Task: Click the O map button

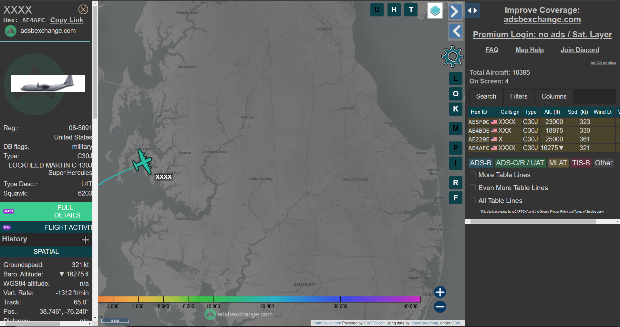Action: click(x=456, y=94)
